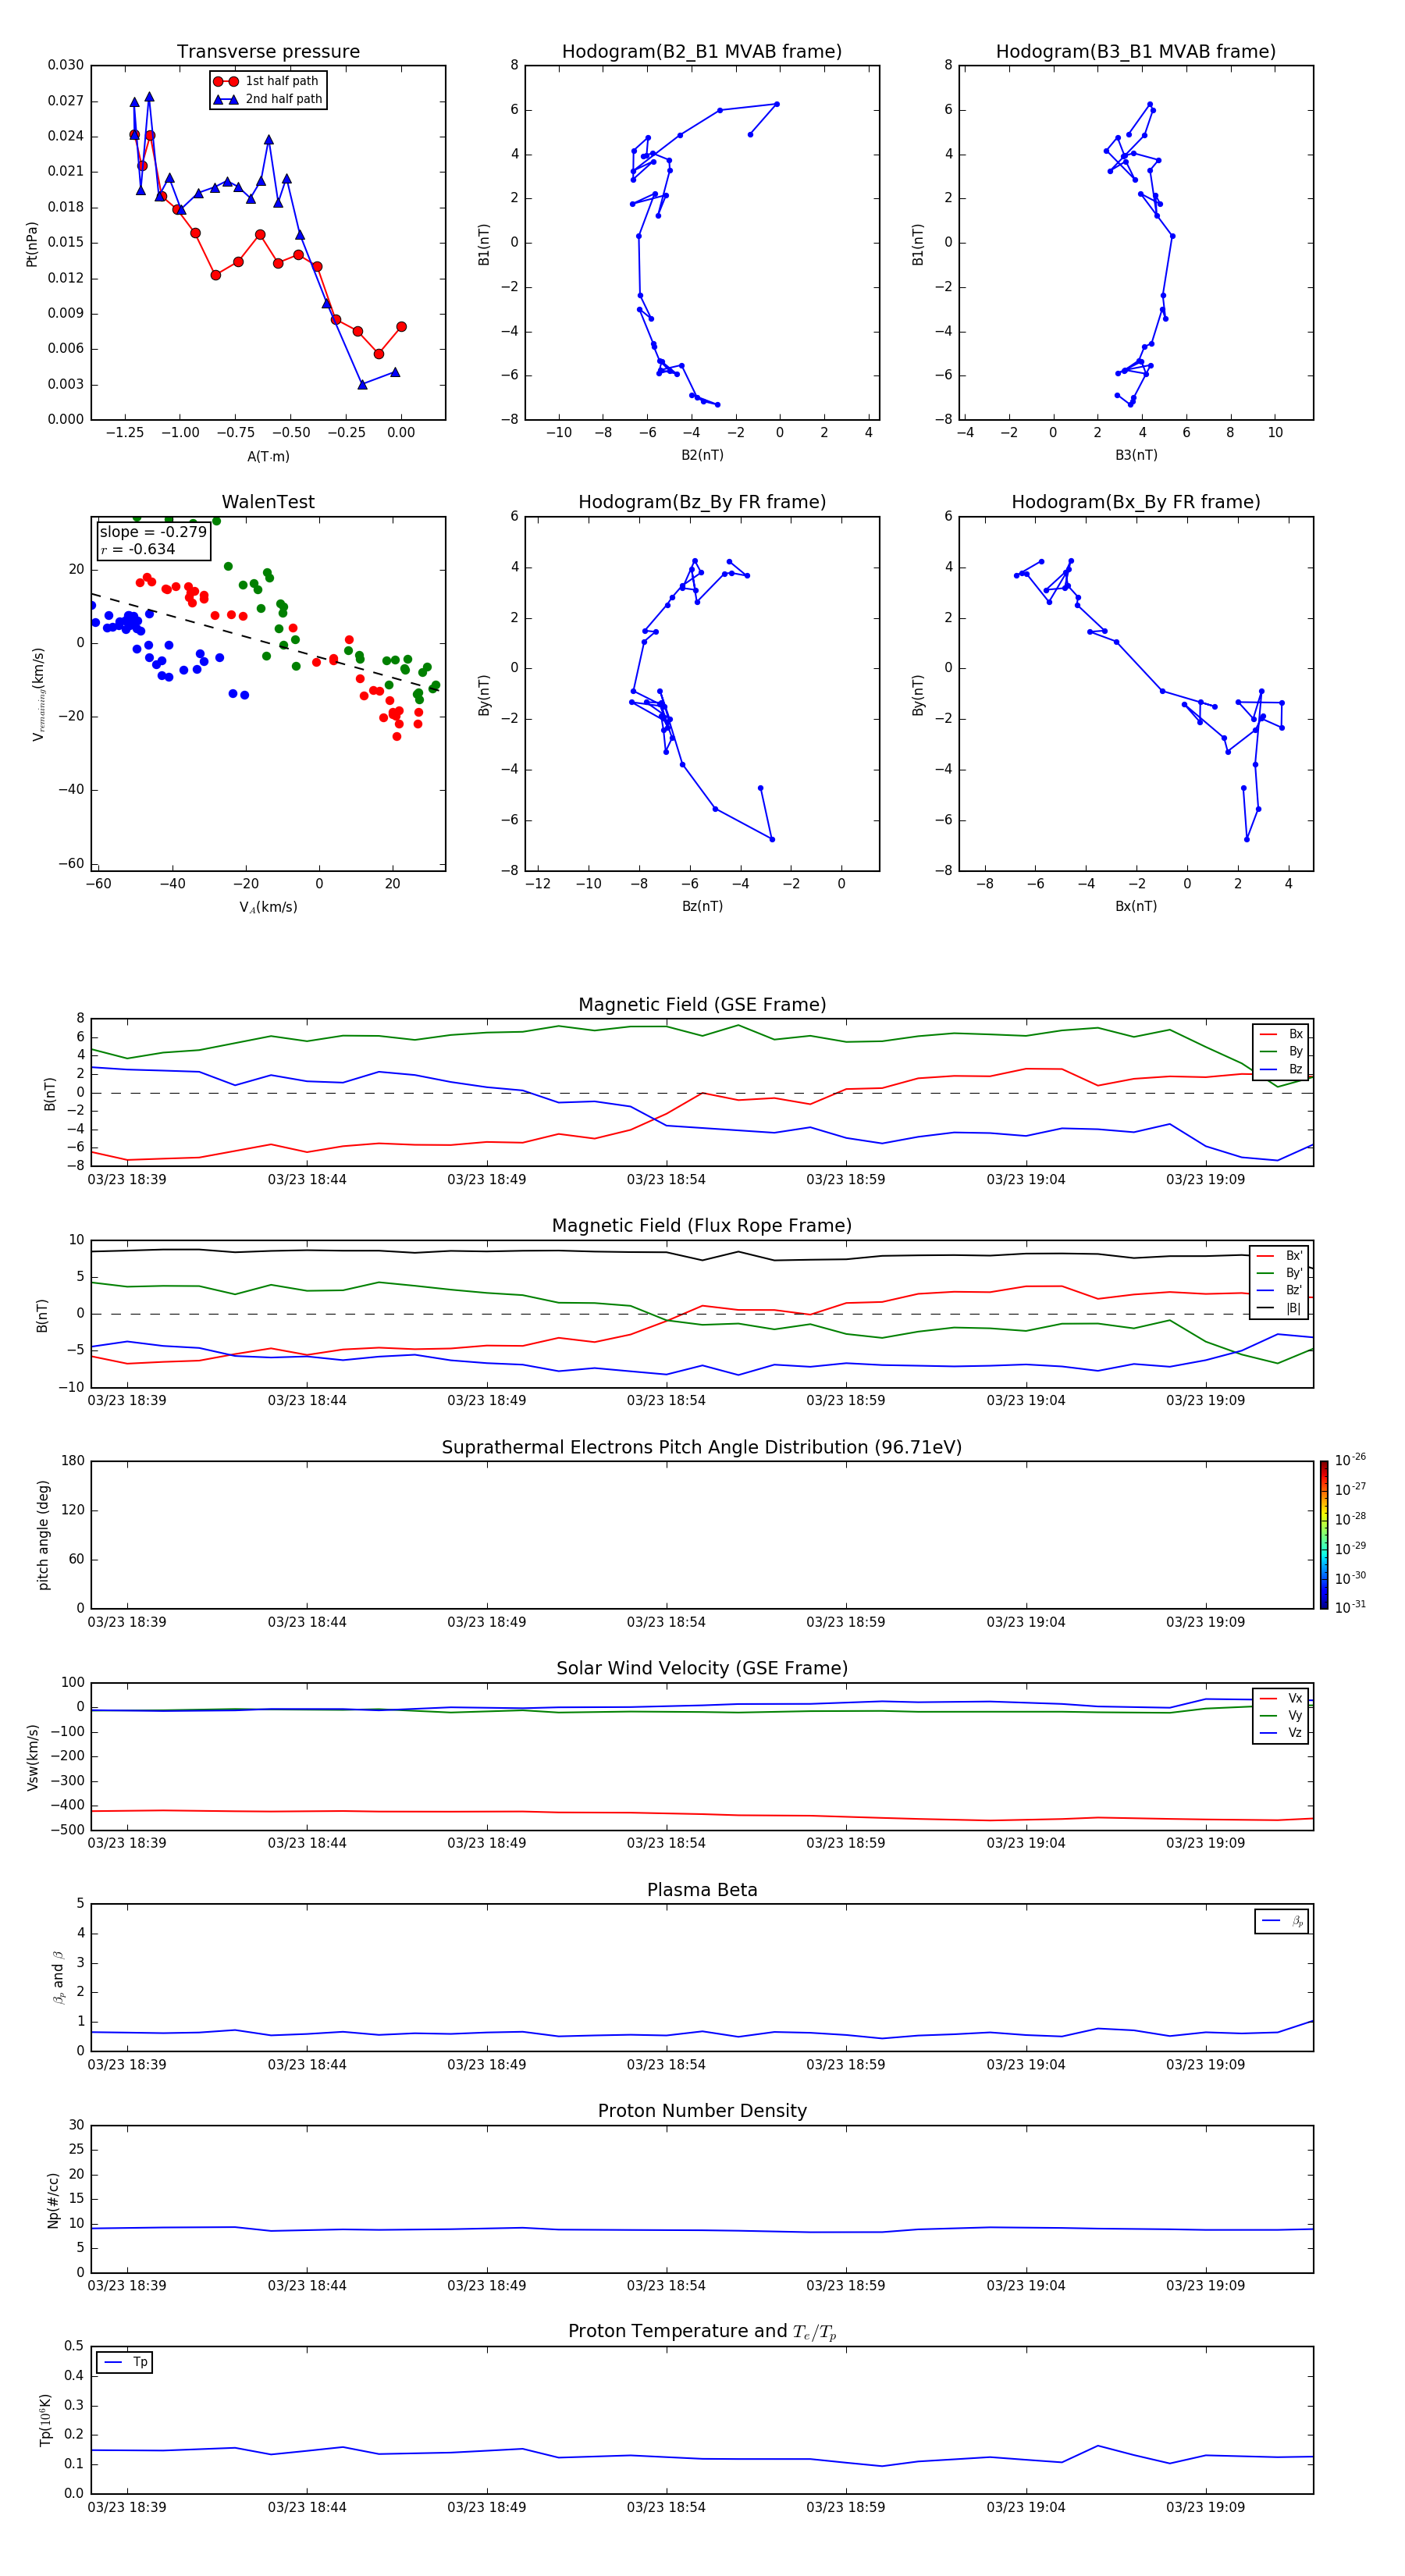Viewport: 1405px width, 2576px height.
Task: Click the 'Hodogram(Bx_By FR frame)' title
Action: click(x=1136, y=502)
